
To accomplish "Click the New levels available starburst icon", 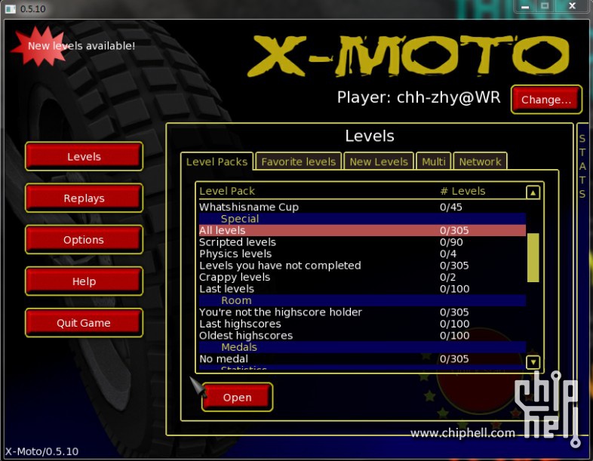I will point(39,46).
